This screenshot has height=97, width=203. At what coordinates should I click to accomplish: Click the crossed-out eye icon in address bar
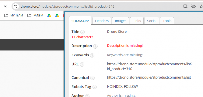click(x=193, y=6)
